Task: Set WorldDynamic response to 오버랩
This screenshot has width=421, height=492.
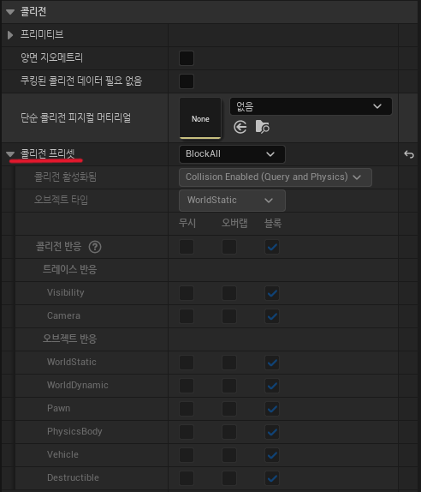Action: click(x=229, y=386)
